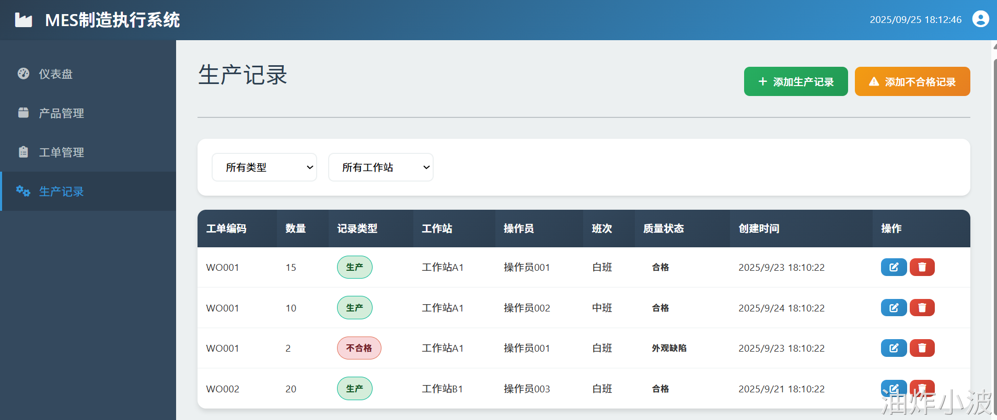Click the page's vertical scrollbar
Screen dimensions: 997x420
(994, 230)
